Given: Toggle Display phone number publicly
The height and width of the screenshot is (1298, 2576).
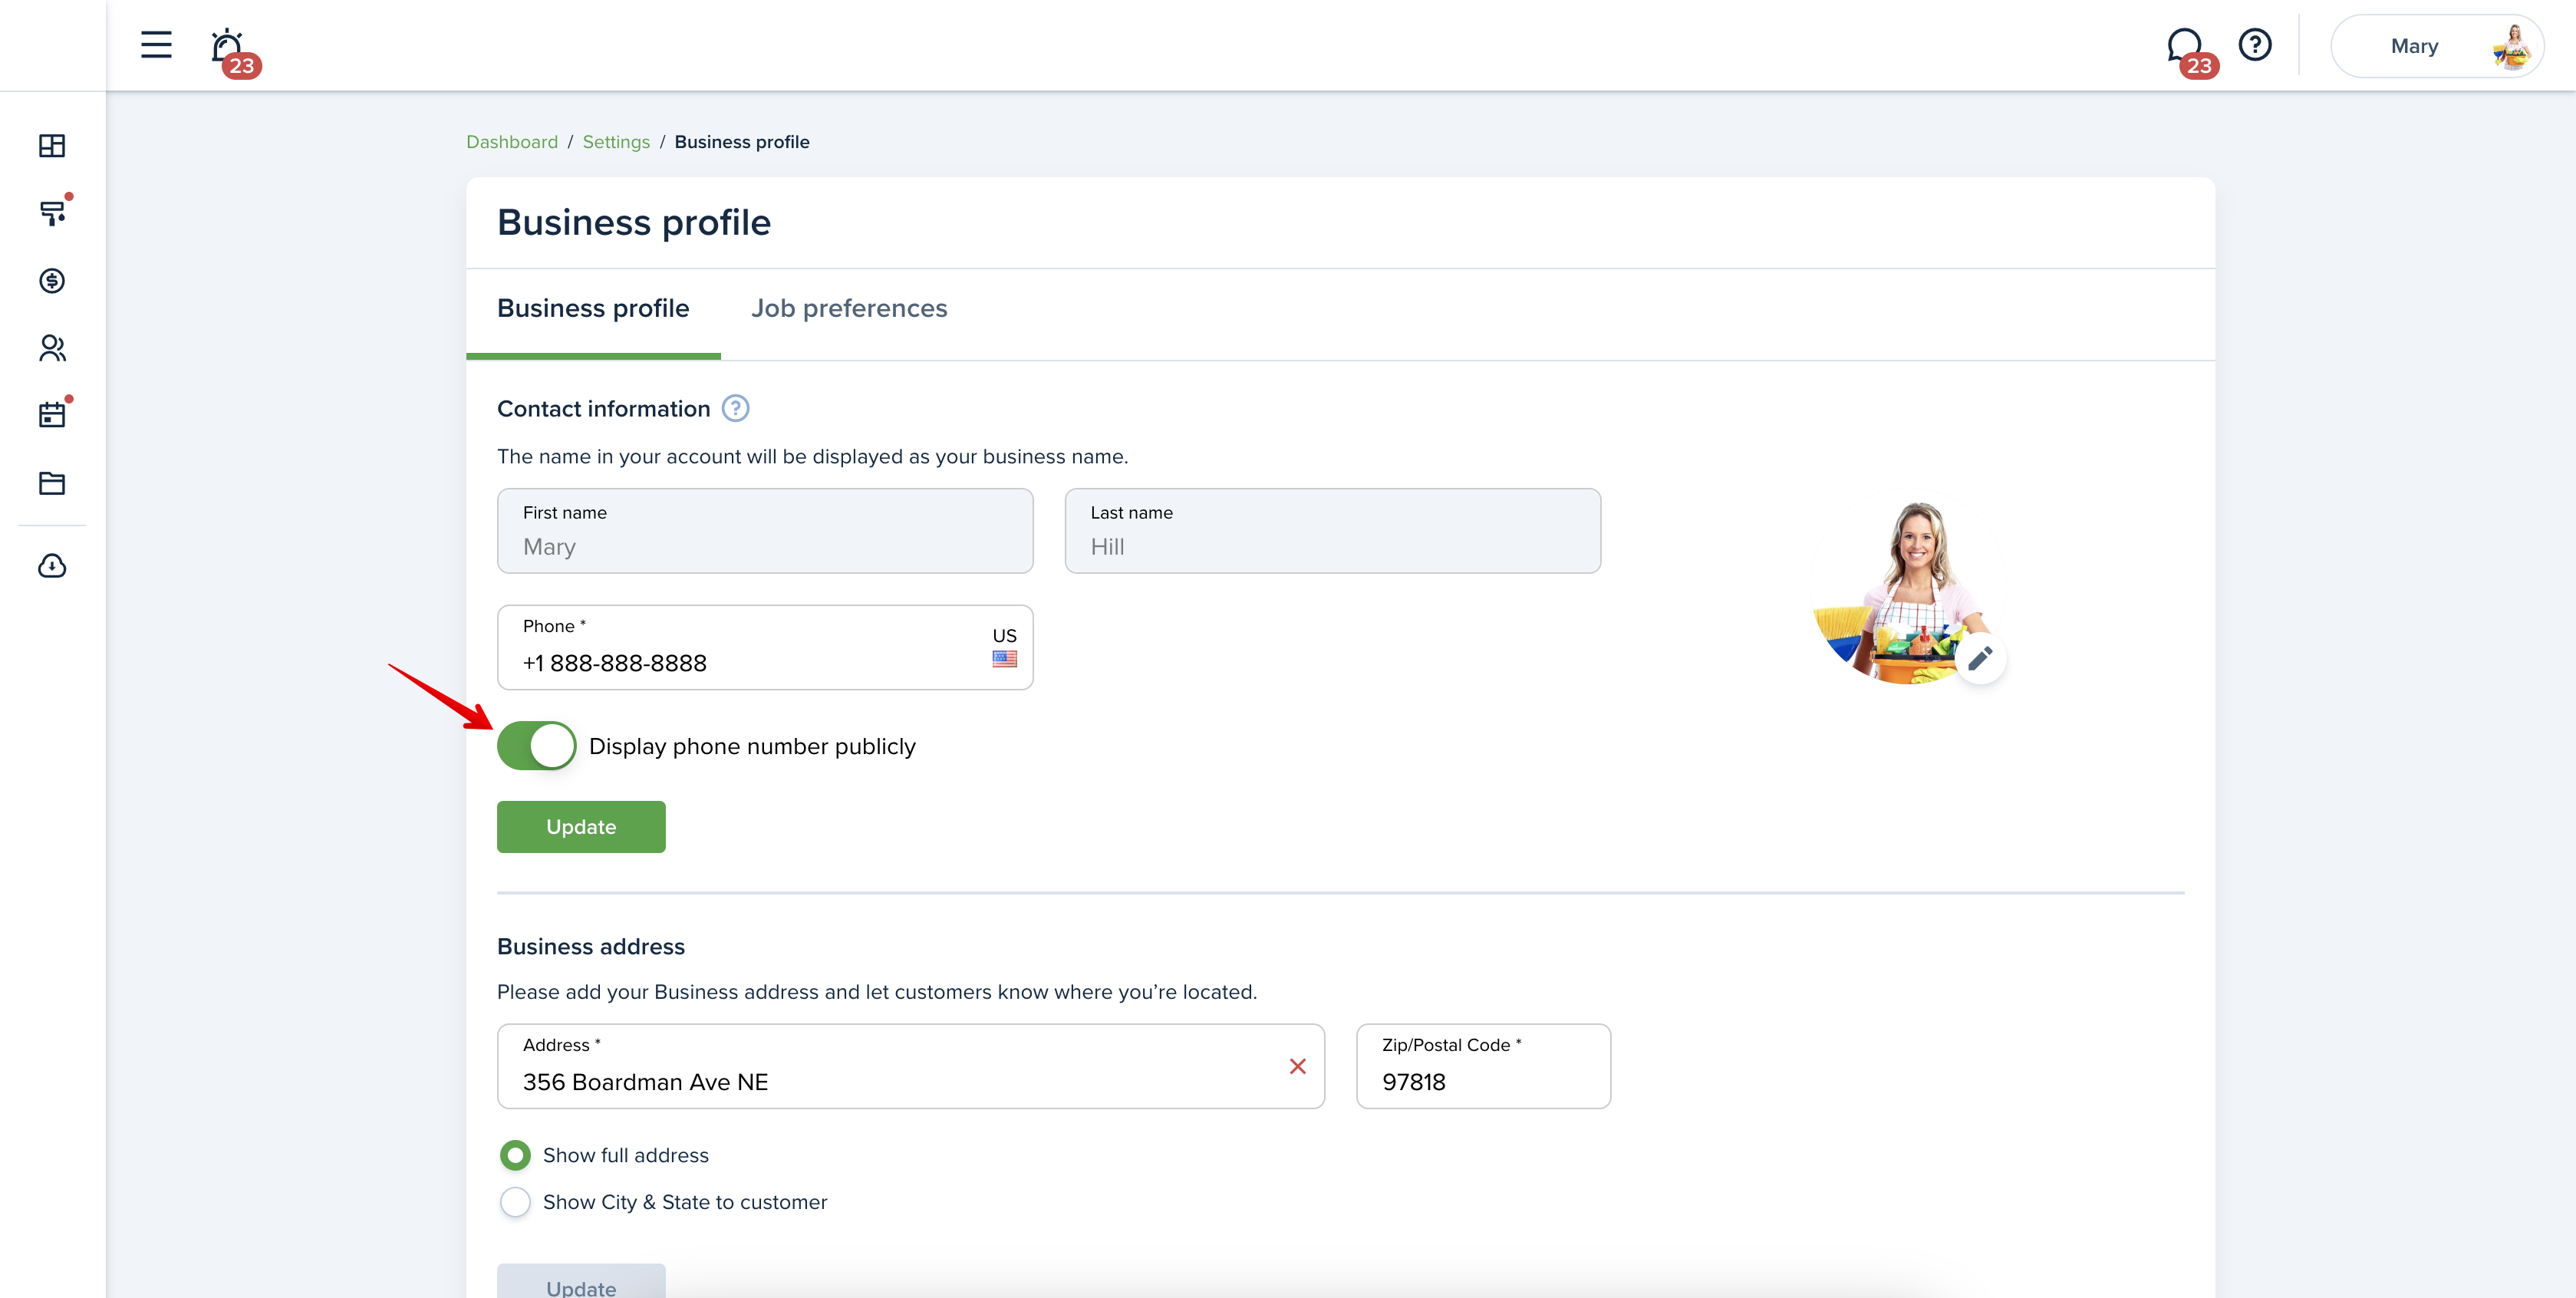Looking at the screenshot, I should (x=537, y=746).
